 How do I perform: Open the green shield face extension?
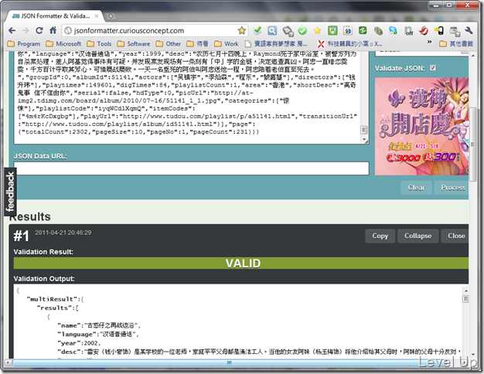(332, 31)
